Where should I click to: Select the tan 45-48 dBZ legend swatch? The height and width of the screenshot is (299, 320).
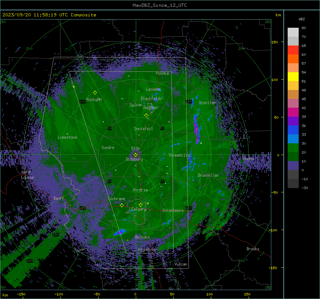click(293, 95)
